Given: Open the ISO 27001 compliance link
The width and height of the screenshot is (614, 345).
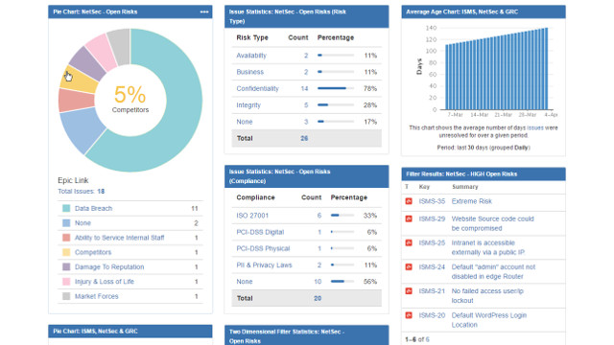Looking at the screenshot, I should point(252,216).
